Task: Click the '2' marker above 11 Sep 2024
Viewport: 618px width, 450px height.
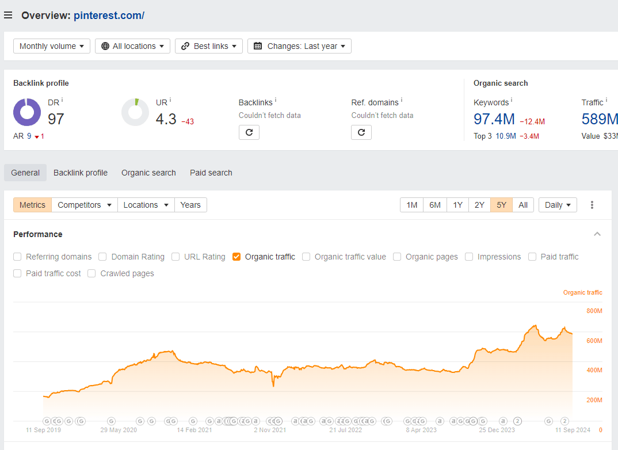Action: (x=564, y=421)
